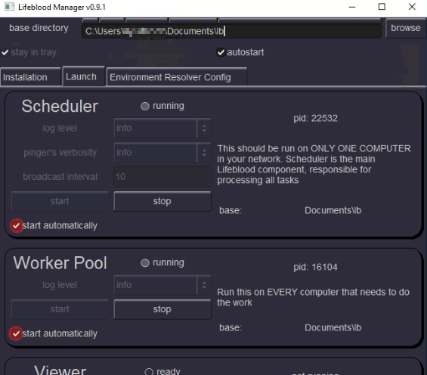The height and width of the screenshot is (375, 427).
Task: Stop the Worker Pool process
Action: tap(162, 309)
